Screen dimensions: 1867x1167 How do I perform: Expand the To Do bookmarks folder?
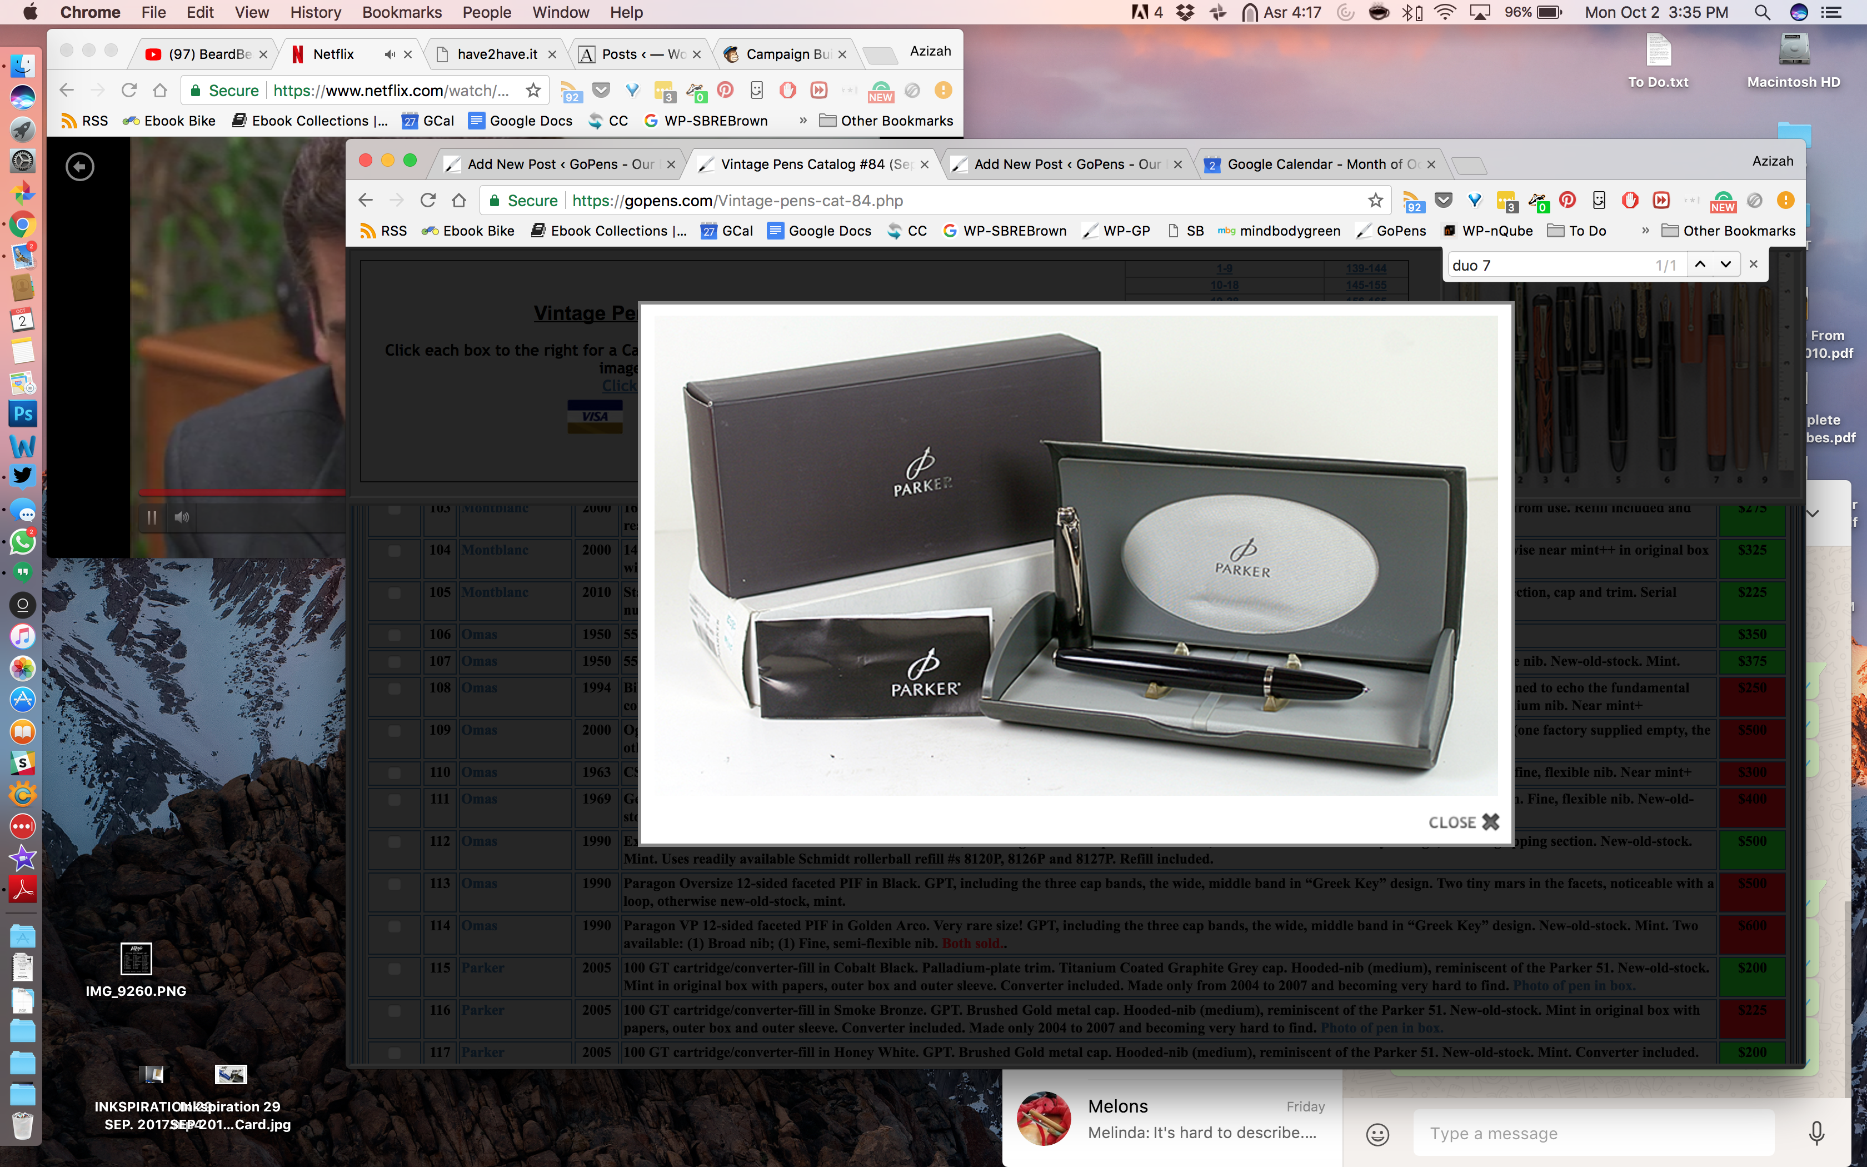pyautogui.click(x=1577, y=231)
